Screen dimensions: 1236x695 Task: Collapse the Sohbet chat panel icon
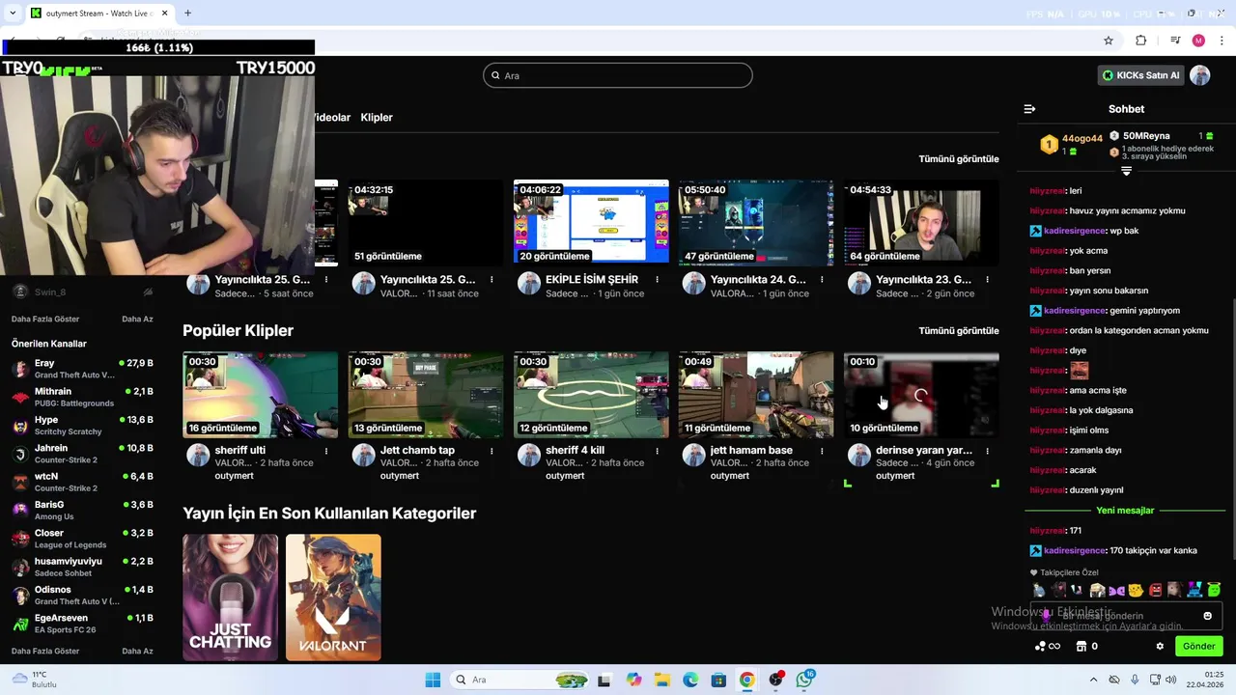coord(1029,109)
